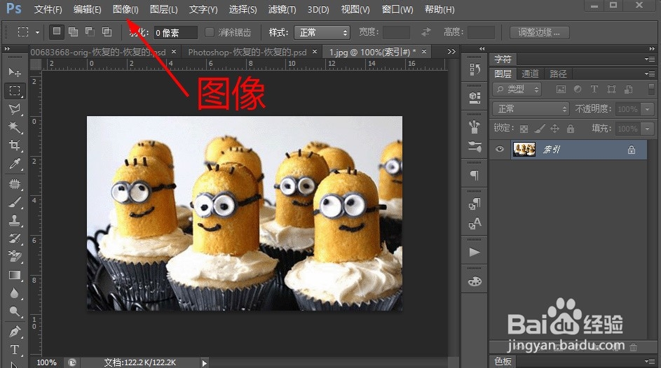Image resolution: width=661 pixels, height=368 pixels.
Task: Open the Layers panel flyout menu
Action: coord(650,73)
